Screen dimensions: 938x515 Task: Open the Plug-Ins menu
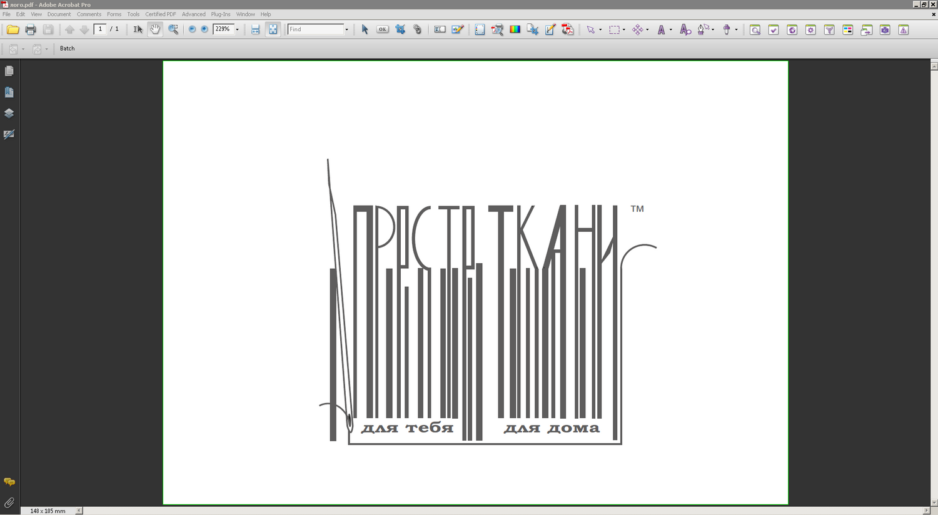coord(221,14)
